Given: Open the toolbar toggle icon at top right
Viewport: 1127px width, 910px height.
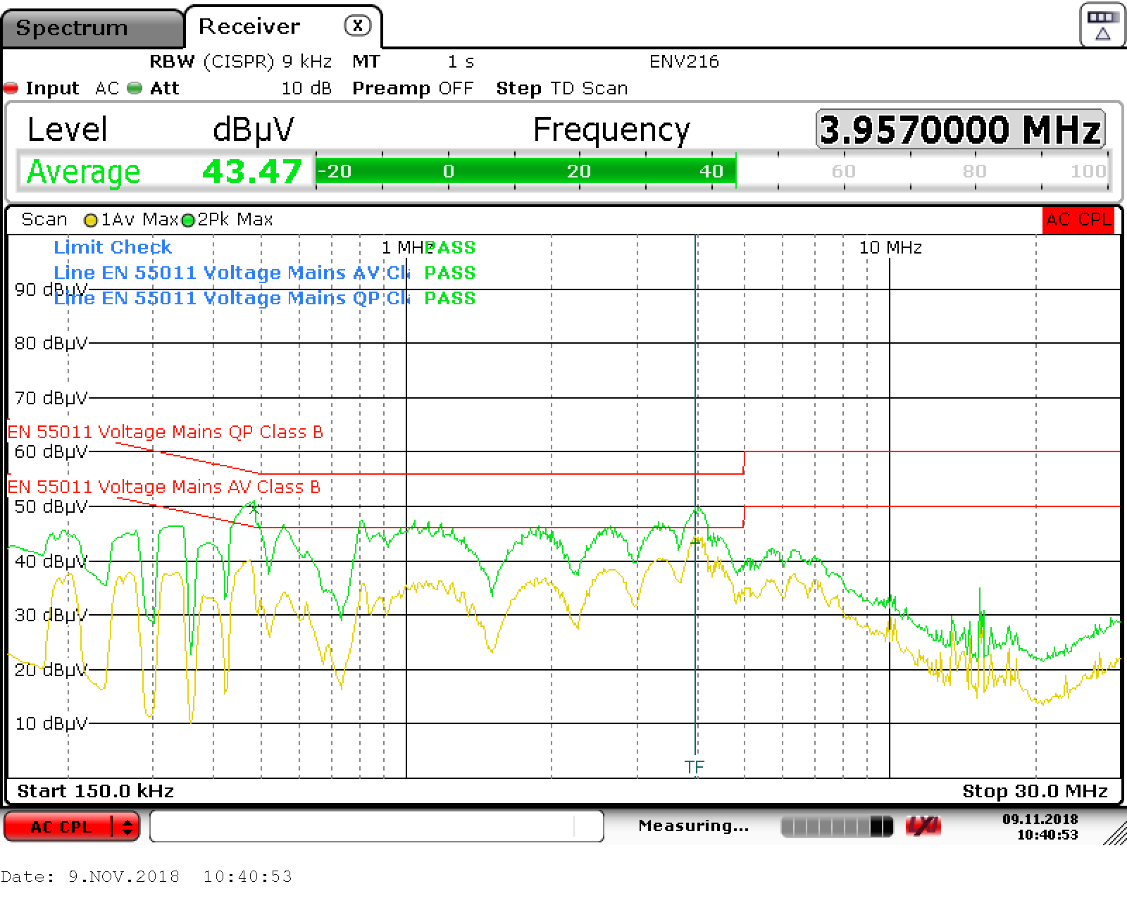Looking at the screenshot, I should pos(1102,25).
